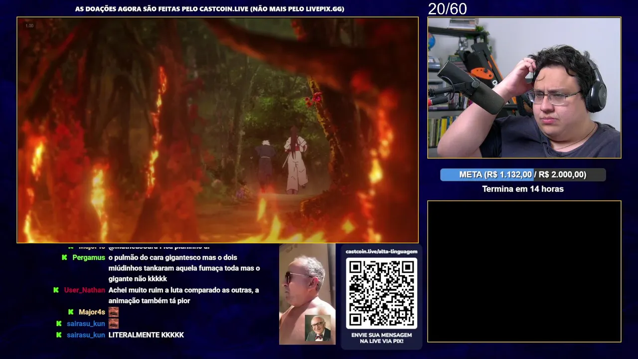Click the Kick badge beside Major4s
Screen dimensions: 638x359
(71, 312)
